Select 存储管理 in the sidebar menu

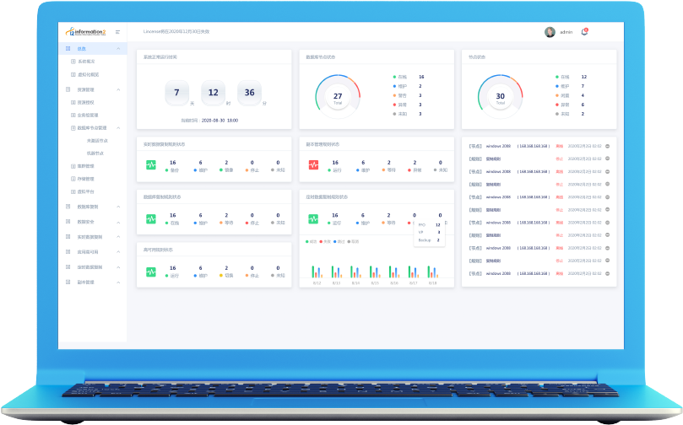[x=86, y=179]
